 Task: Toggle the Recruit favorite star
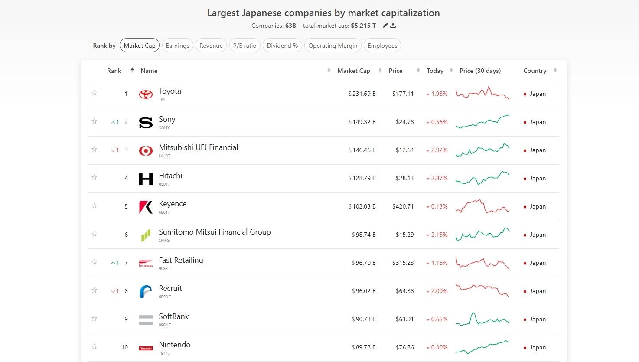point(94,290)
